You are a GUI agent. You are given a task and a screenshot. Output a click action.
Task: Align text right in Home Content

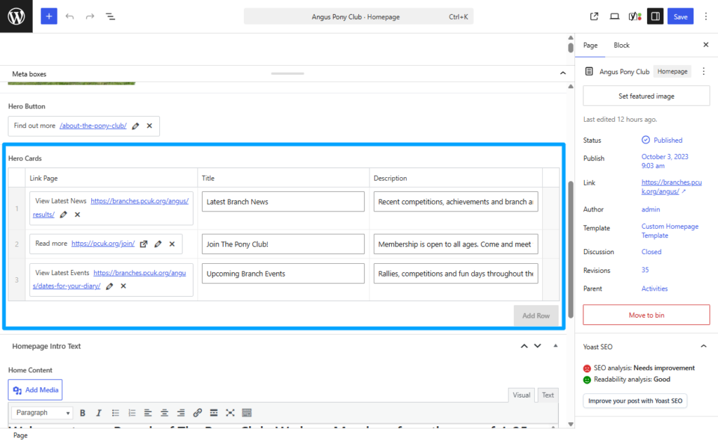pos(181,413)
